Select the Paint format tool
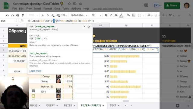 [23, 15]
